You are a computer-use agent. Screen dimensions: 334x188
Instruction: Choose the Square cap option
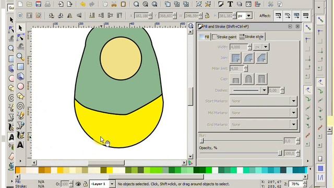coord(261,79)
